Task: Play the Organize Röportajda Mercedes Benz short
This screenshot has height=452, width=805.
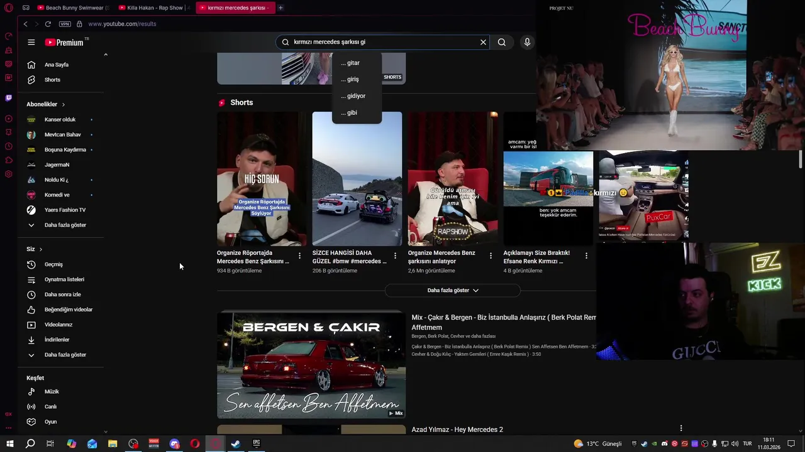Action: [262, 179]
